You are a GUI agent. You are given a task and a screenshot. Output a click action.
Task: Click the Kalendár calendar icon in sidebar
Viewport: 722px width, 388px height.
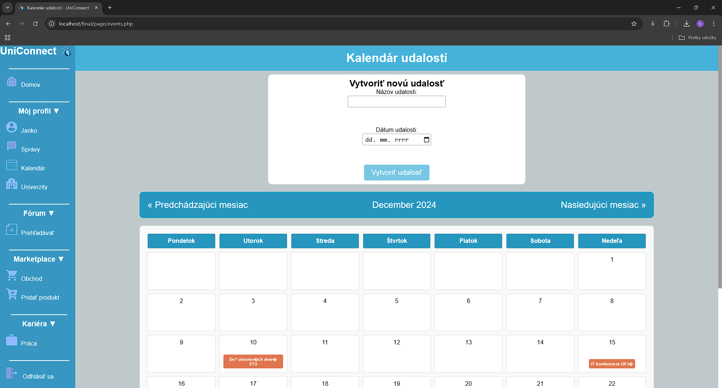coord(12,165)
